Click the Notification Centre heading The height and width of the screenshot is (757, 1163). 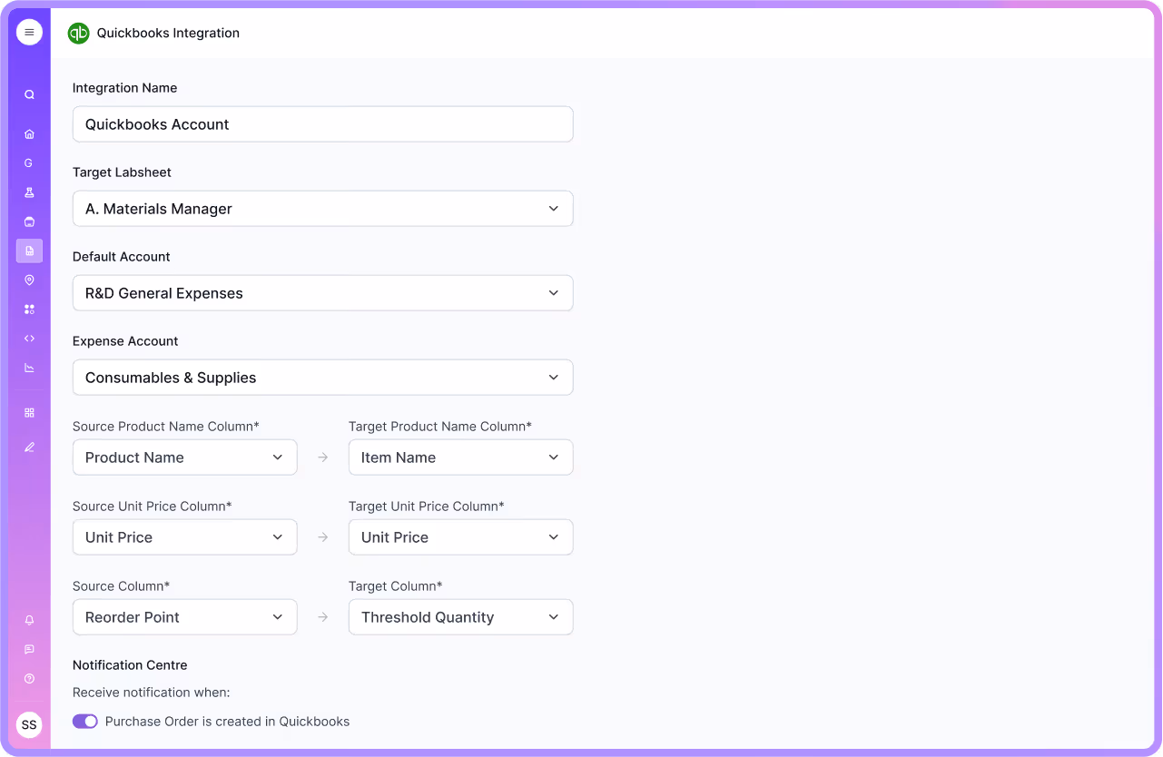(130, 665)
